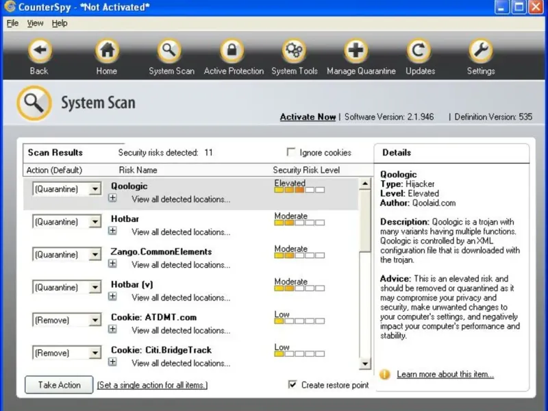
Task: Click Cookie: ATDMT.com Low risk level bar
Action: coord(299,321)
